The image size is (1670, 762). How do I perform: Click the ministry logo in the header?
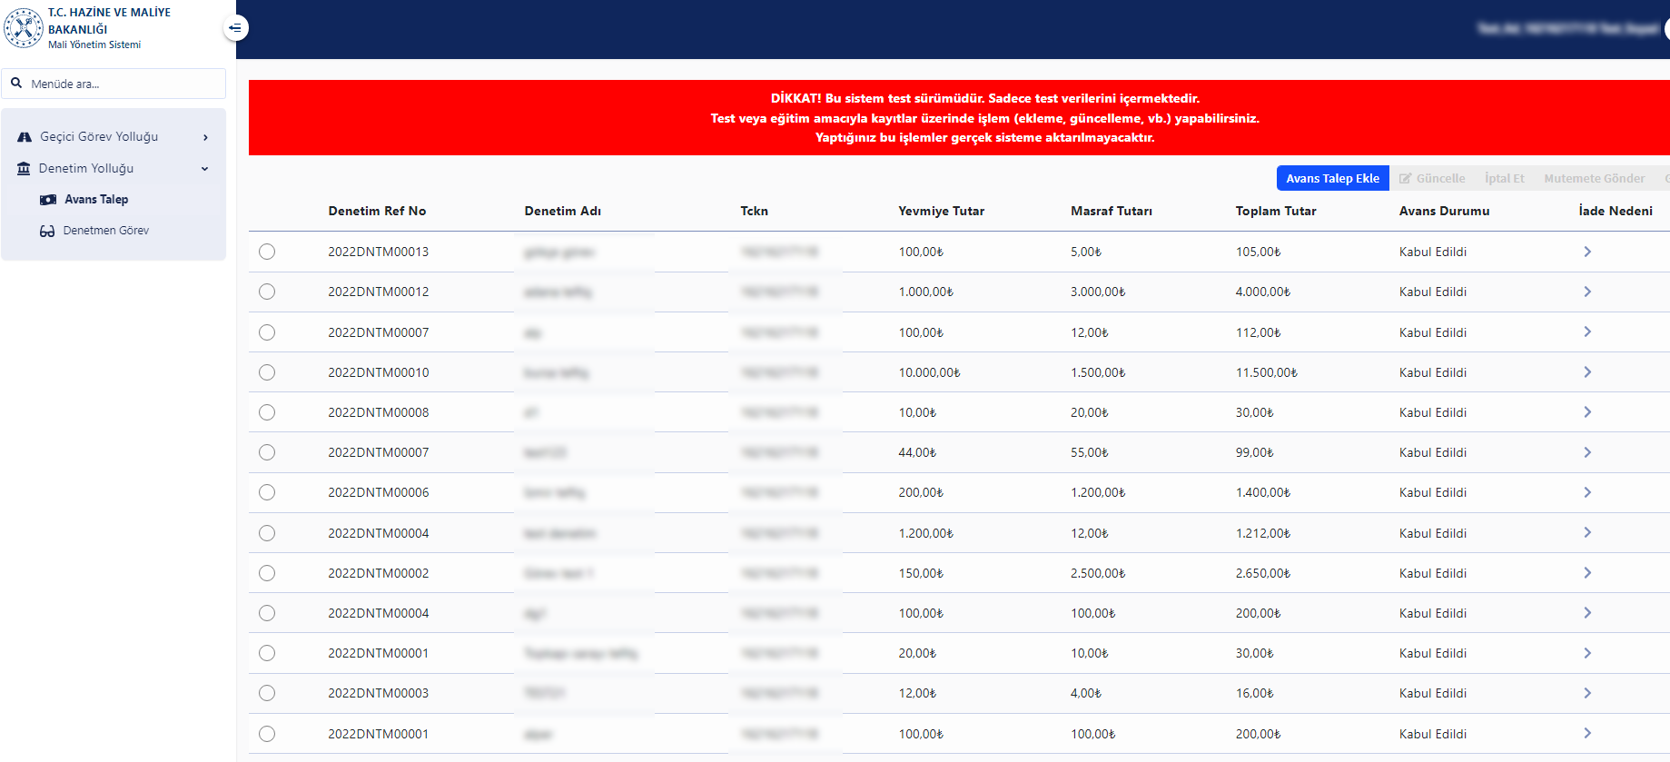point(24,28)
